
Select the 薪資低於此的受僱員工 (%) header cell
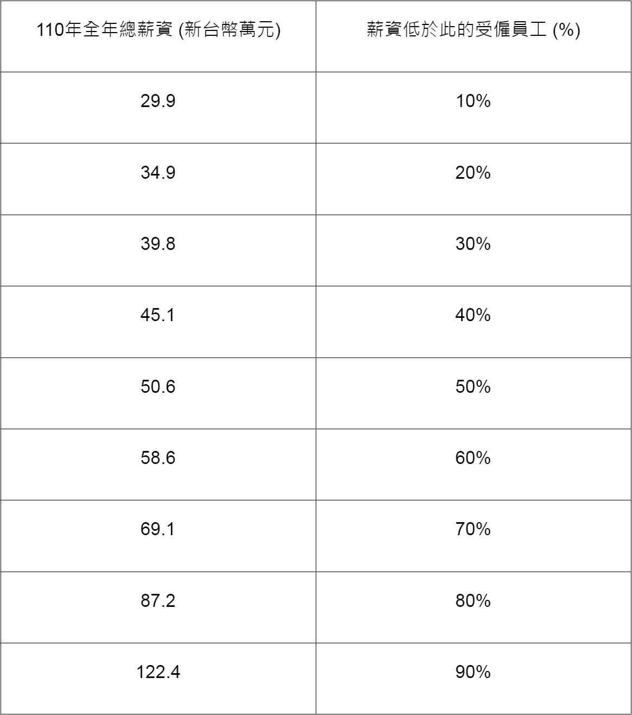click(x=473, y=36)
